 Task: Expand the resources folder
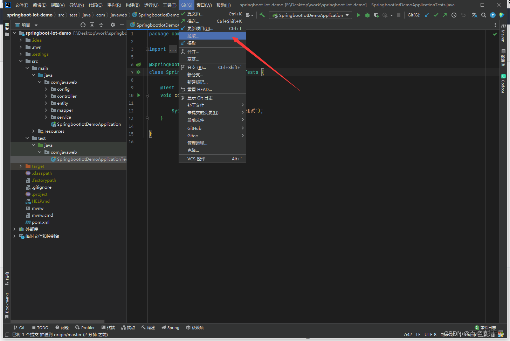tap(33, 131)
